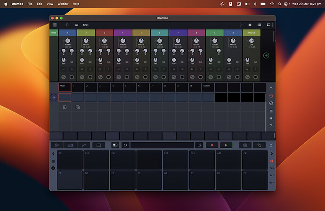This screenshot has height=211, width=325.
Task: Open the modules view icon in bottom toolbar
Action: 57,145
